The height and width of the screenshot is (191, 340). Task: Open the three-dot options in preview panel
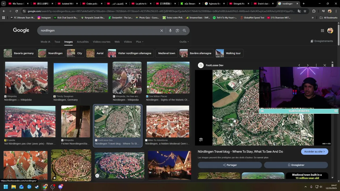point(316,65)
